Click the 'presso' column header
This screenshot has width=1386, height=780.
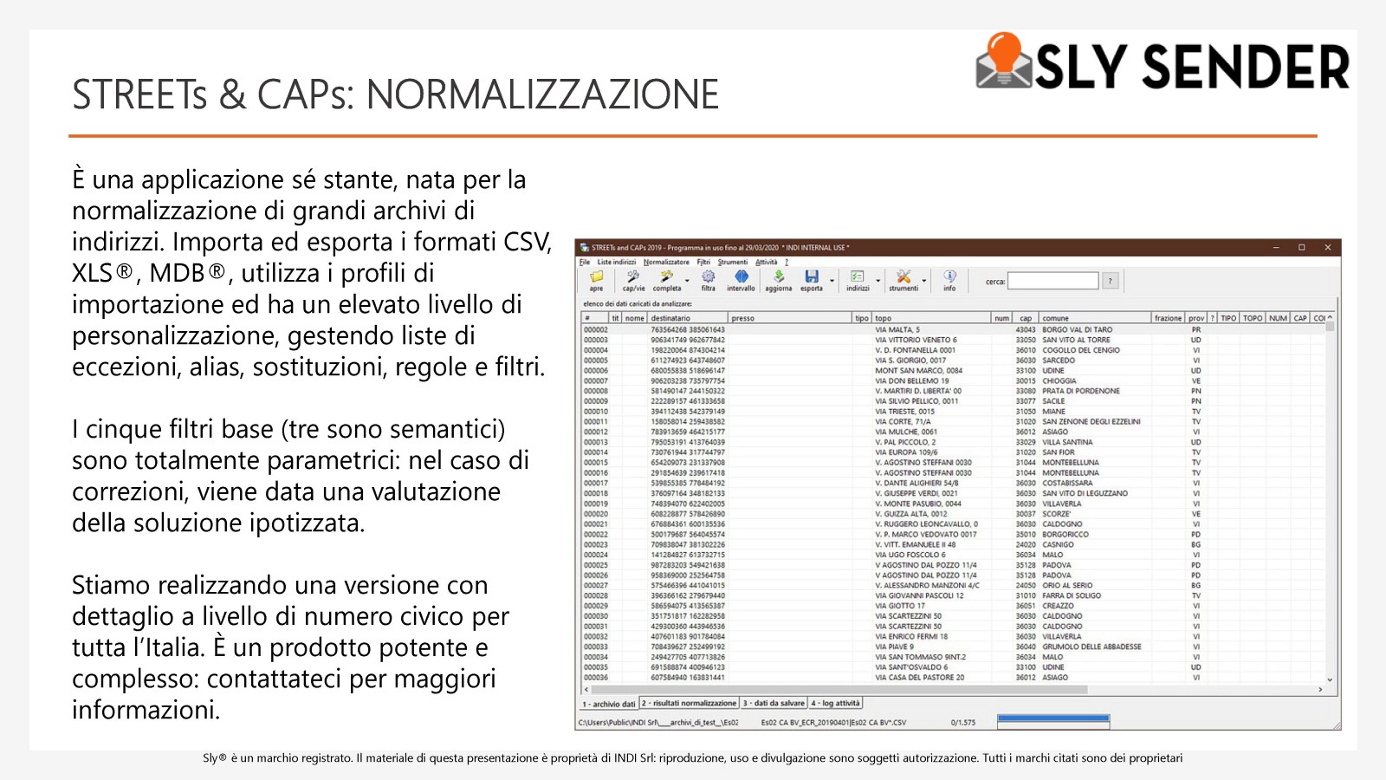791,318
